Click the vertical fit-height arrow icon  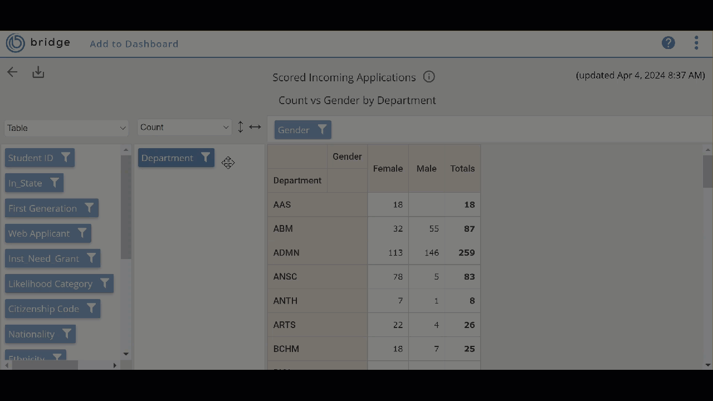(x=240, y=127)
